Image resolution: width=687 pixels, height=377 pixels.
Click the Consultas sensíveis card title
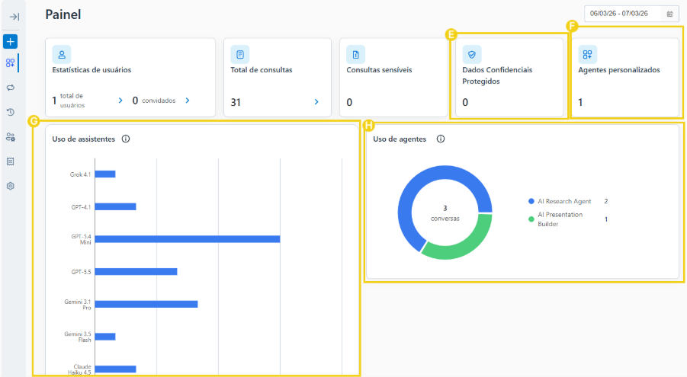379,69
